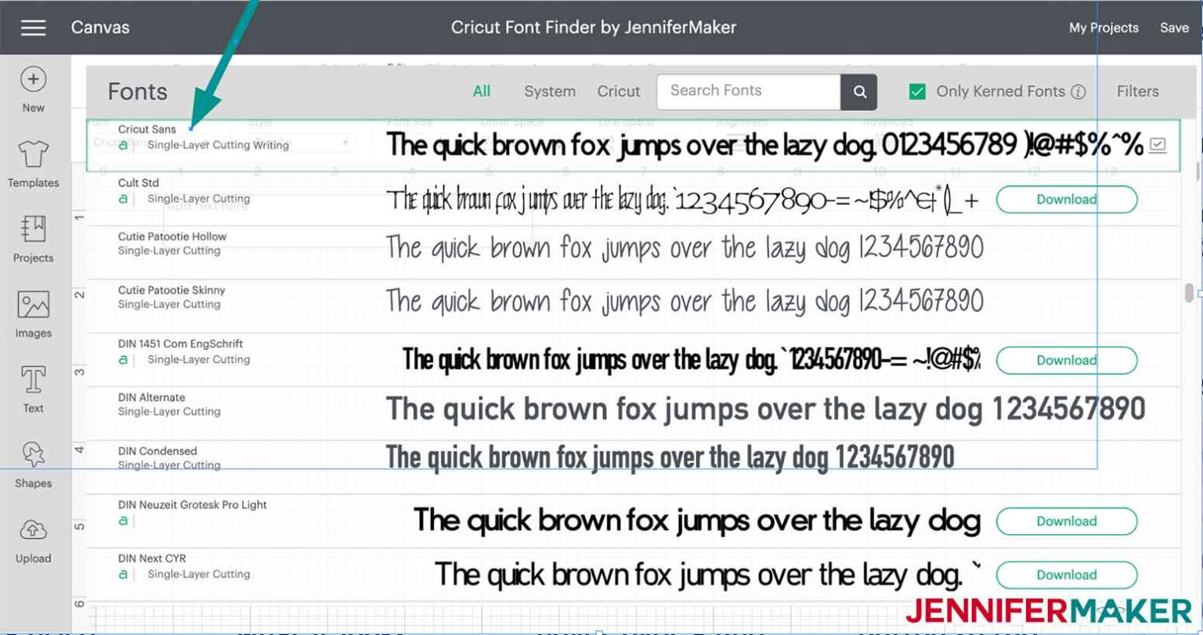Download the Cult Std font

pos(1066,200)
